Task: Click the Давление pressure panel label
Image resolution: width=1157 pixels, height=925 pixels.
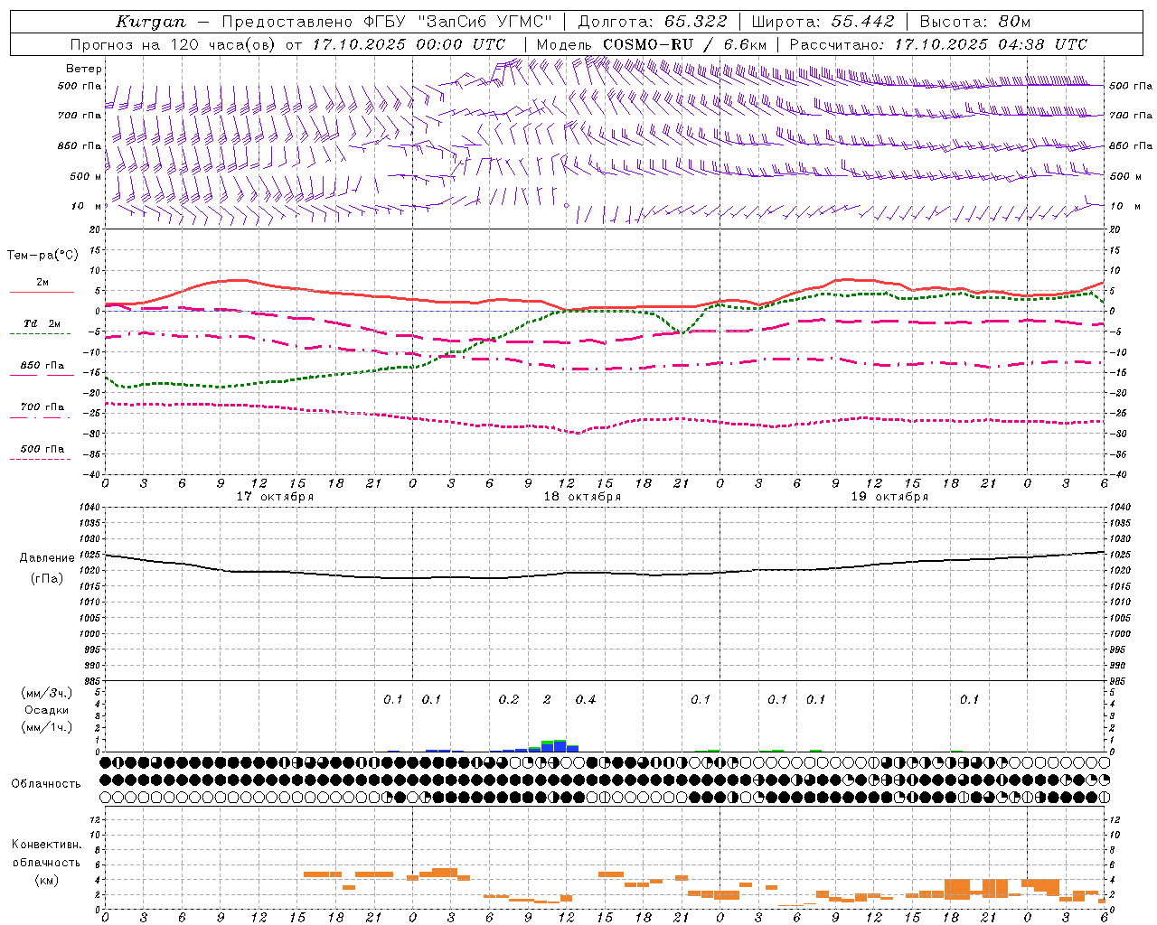Action: pos(47,558)
